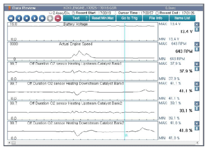This screenshot has height=150, width=208.
Task: Step playback backward one frame
Action: click(x=19, y=18)
